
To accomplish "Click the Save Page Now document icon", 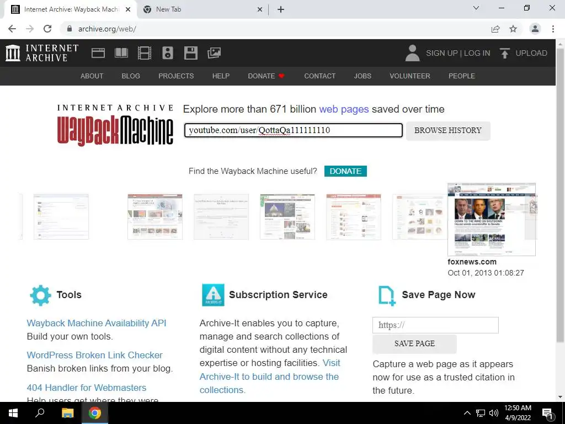I will 387,296.
